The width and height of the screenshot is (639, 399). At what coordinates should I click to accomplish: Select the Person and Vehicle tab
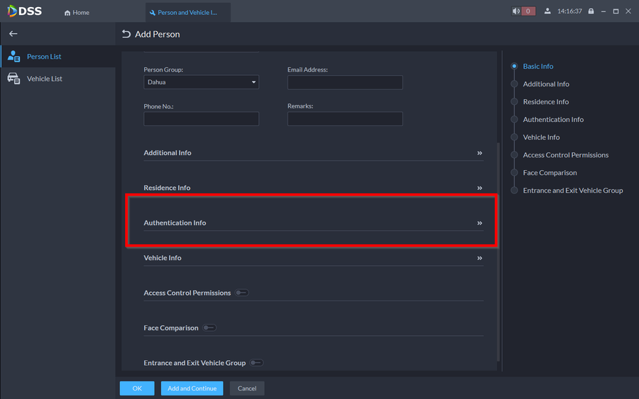[188, 13]
